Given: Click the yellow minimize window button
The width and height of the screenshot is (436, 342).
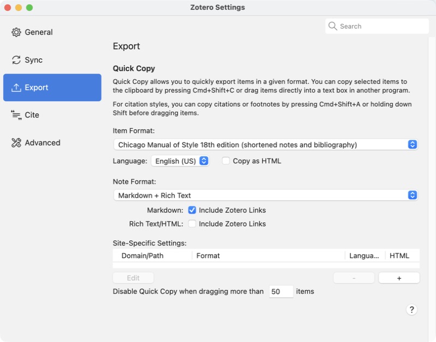Looking at the screenshot, I should [x=19, y=8].
